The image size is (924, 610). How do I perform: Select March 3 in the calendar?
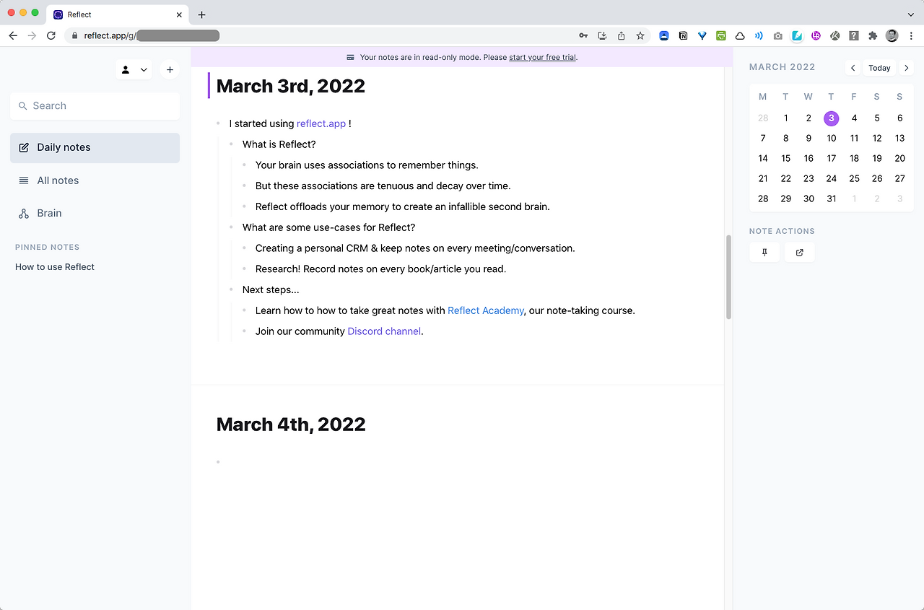pos(832,118)
